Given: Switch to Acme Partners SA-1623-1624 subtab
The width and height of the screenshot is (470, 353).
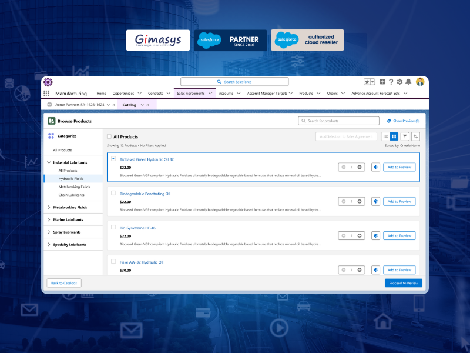Looking at the screenshot, I should 80,105.
